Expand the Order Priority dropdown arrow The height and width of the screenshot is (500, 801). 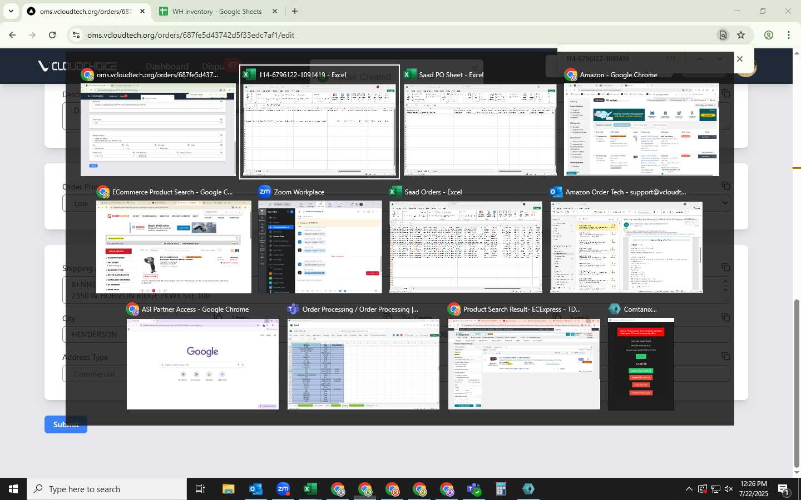(x=725, y=203)
